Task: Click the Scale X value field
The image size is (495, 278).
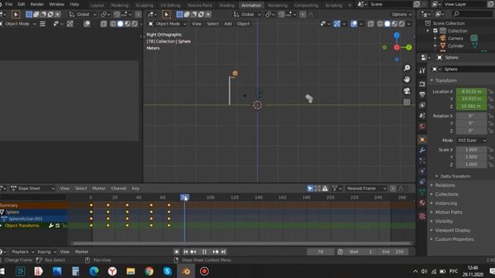Action: [x=471, y=150]
